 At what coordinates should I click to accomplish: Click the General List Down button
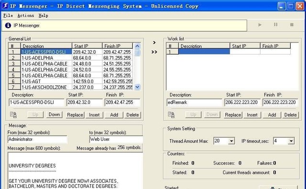coord(54,115)
